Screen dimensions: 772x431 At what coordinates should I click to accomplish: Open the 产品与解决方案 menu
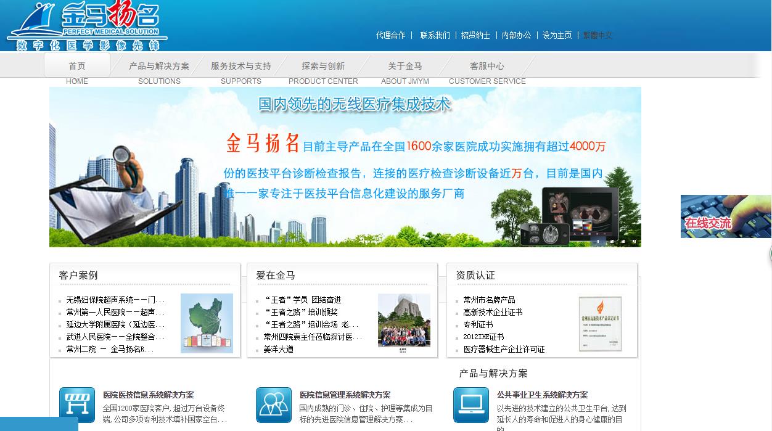(x=159, y=66)
